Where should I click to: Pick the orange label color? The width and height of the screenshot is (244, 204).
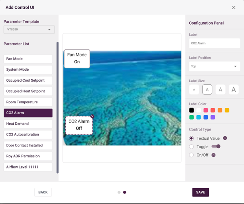pos(220,110)
